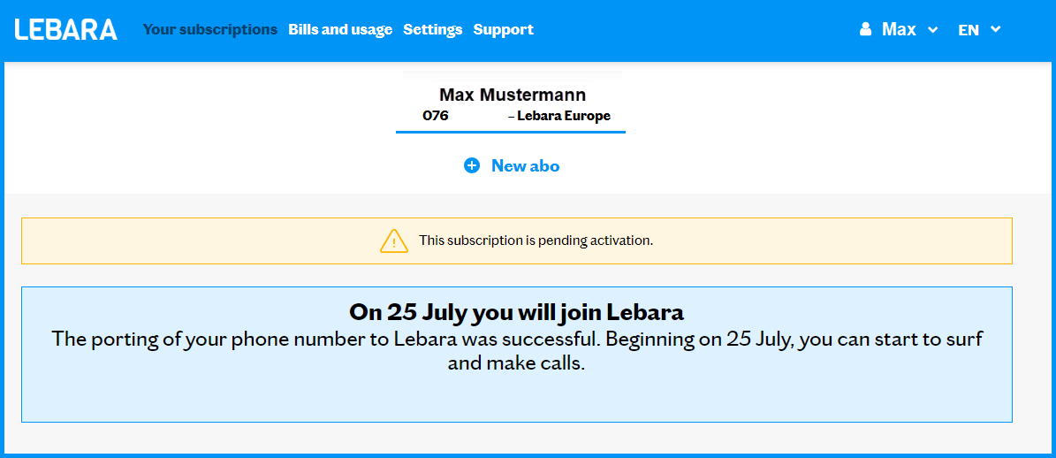
Task: Click the plus icon beside New abo
Action: point(472,165)
